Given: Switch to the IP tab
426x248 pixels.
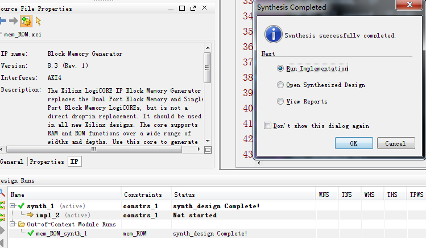Looking at the screenshot, I should click(x=75, y=162).
